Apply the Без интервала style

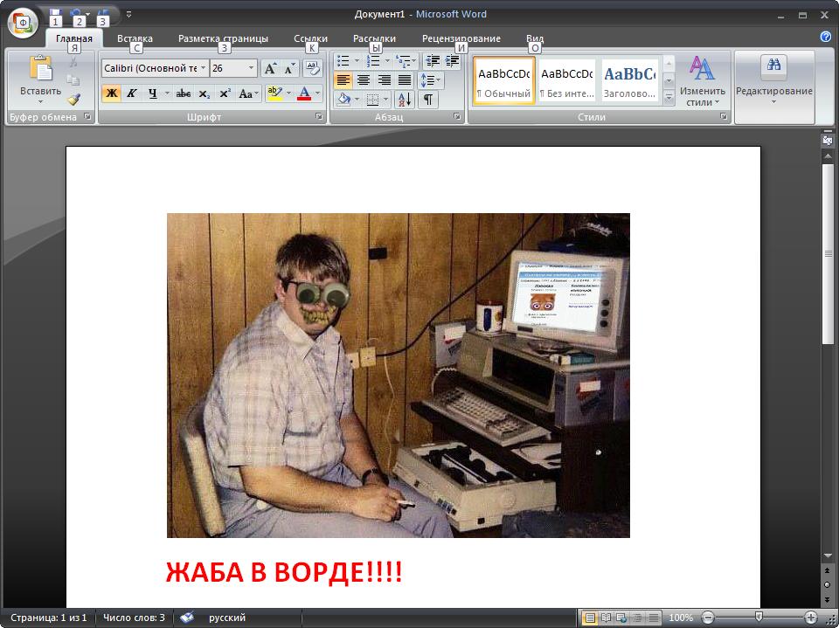click(566, 80)
